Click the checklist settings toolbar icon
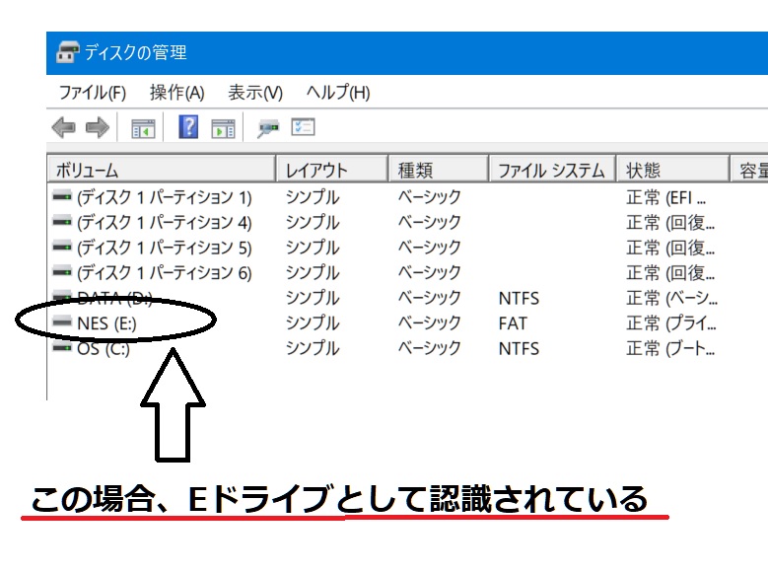 point(303,127)
